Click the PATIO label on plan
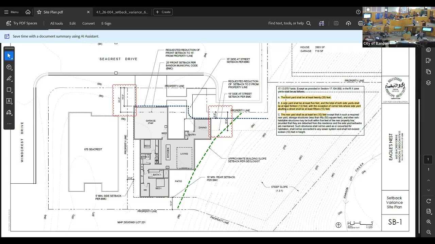435x244 pixels. 178,181
